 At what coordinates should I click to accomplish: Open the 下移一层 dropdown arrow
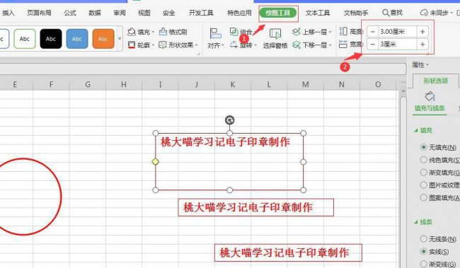pos(330,45)
